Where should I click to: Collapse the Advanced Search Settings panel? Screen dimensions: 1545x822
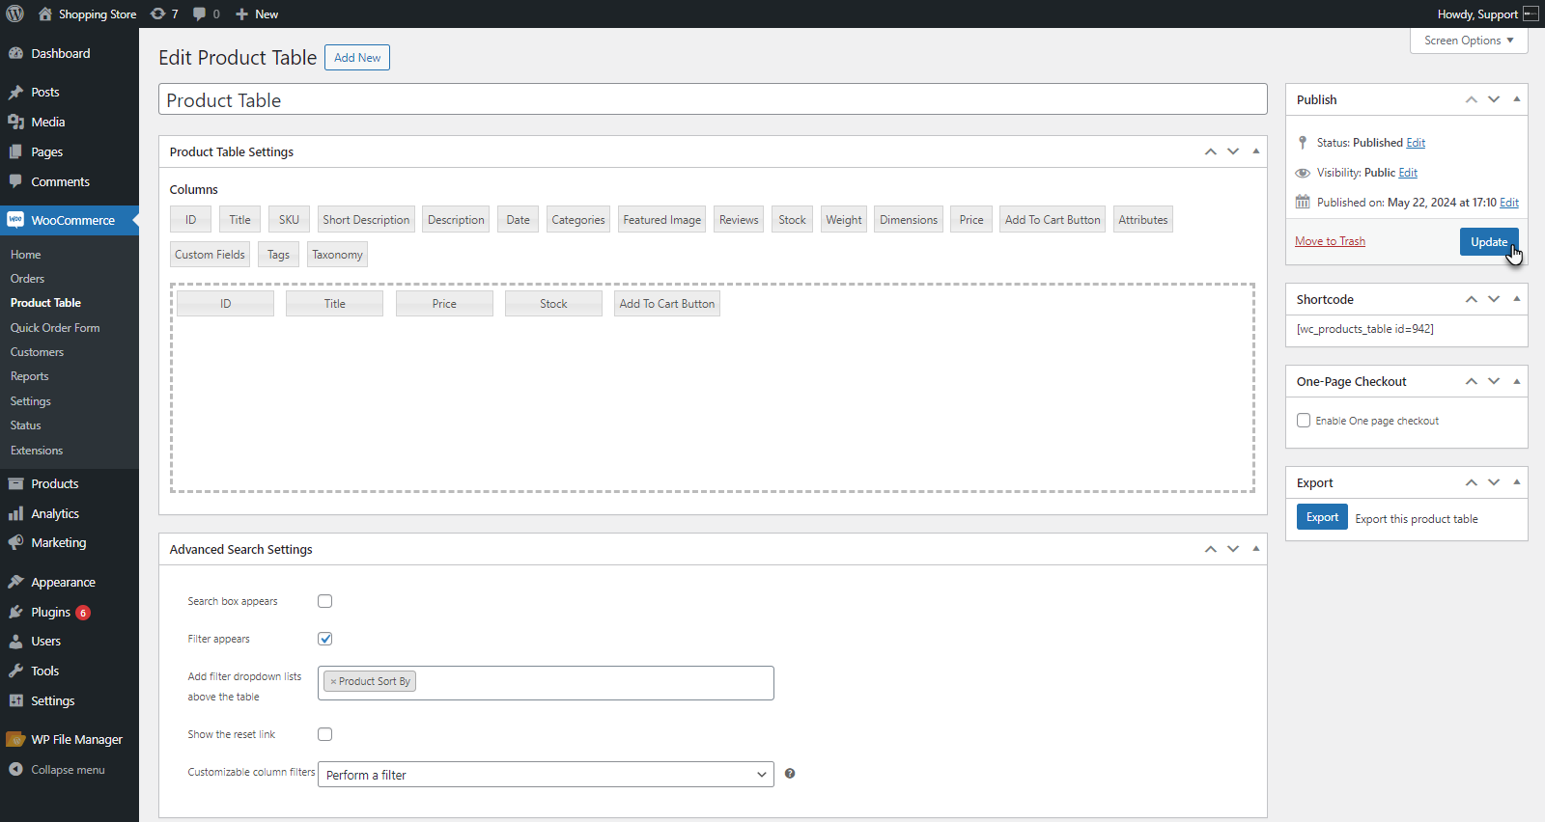pyautogui.click(x=1256, y=549)
